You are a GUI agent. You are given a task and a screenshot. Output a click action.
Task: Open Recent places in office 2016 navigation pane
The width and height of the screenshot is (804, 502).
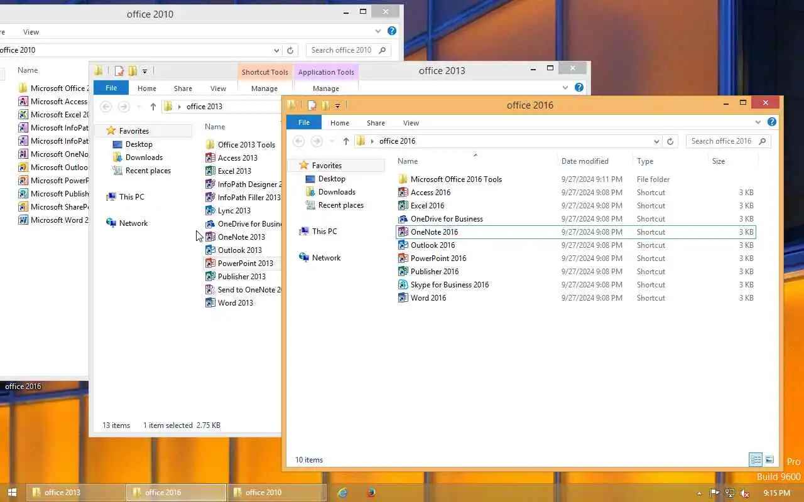click(x=340, y=205)
